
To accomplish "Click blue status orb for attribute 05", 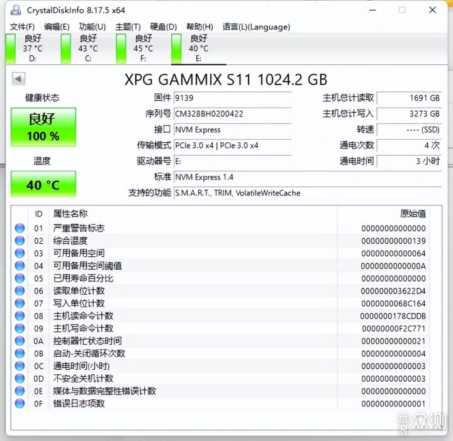I will (x=20, y=278).
